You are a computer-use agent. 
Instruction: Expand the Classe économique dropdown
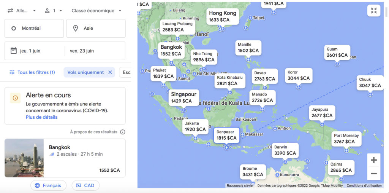coord(96,11)
